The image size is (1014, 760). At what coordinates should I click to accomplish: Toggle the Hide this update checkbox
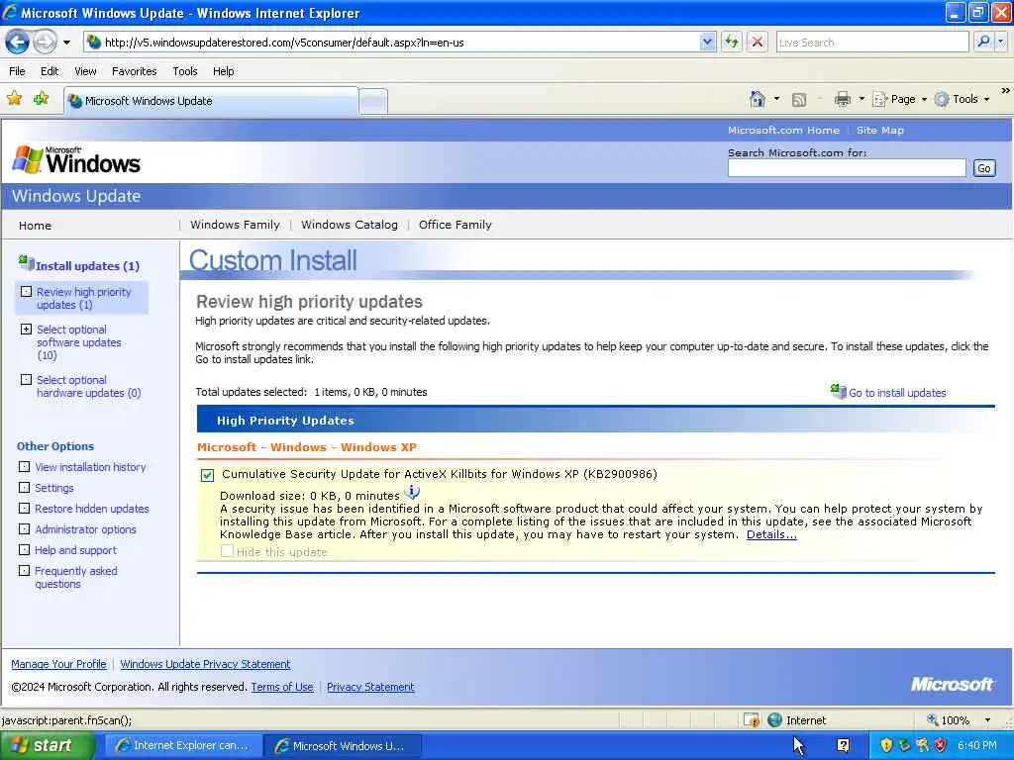click(227, 550)
